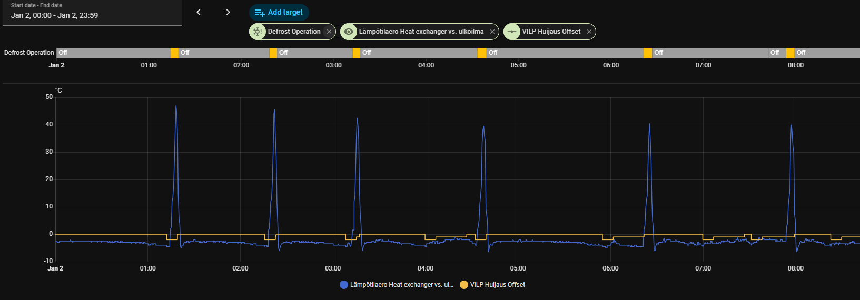Click the blue Lämpötilaero legend dot
Image resolution: width=860 pixels, height=300 pixels.
click(344, 285)
